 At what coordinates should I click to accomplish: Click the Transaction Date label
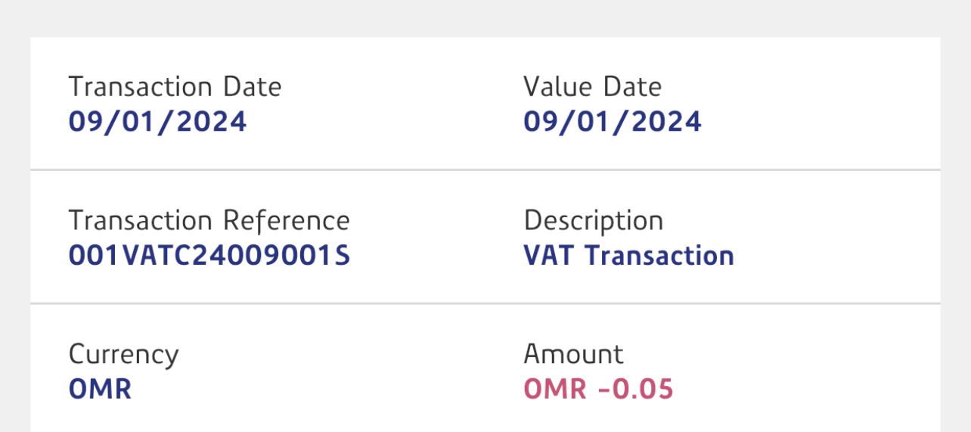175,87
